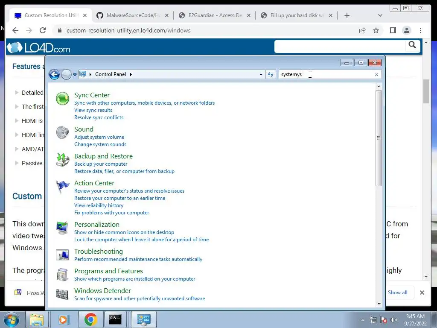Image resolution: width=437 pixels, height=328 pixels.
Task: Open Chrome profile avatar
Action: pos(407,30)
